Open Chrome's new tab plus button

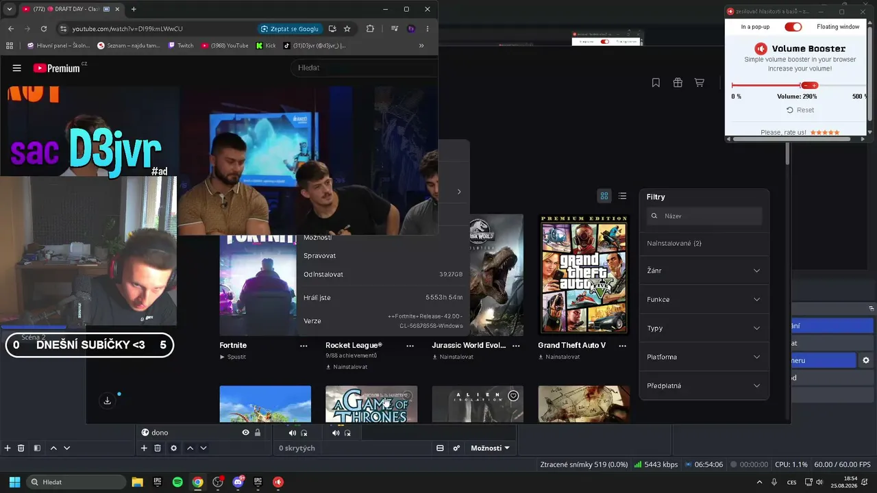(134, 9)
